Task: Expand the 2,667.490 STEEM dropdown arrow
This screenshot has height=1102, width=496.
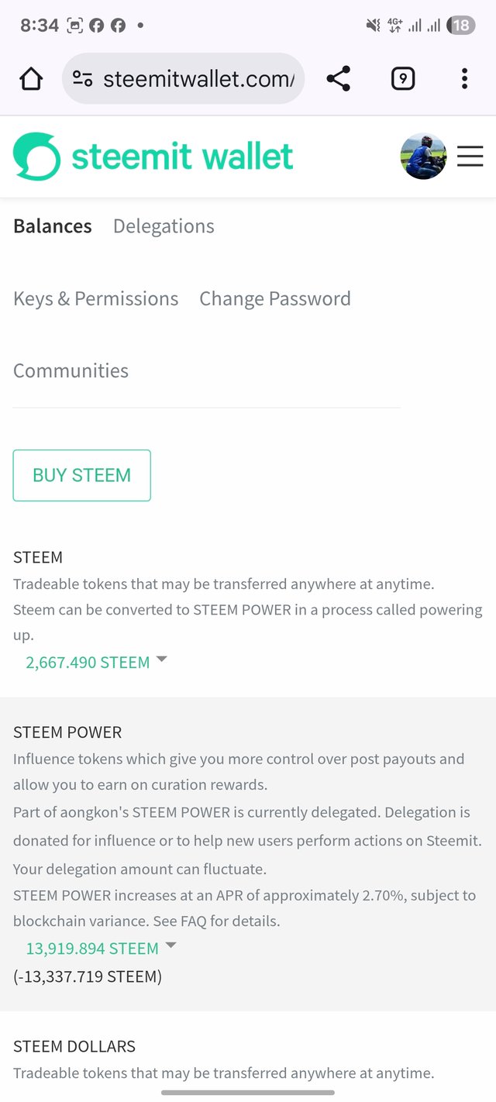Action: (x=161, y=659)
